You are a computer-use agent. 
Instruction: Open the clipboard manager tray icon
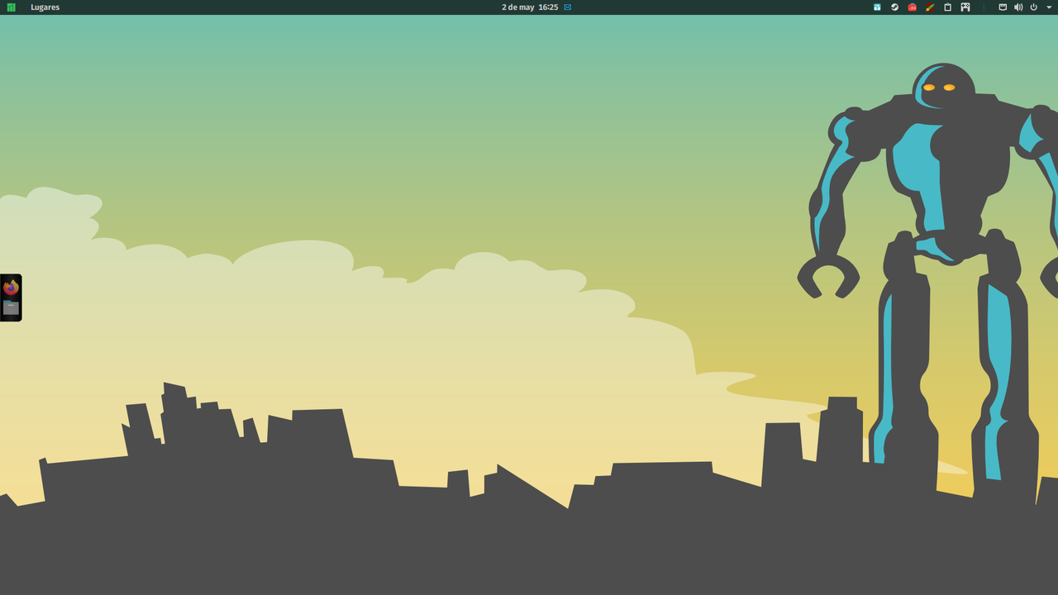pyautogui.click(x=947, y=7)
